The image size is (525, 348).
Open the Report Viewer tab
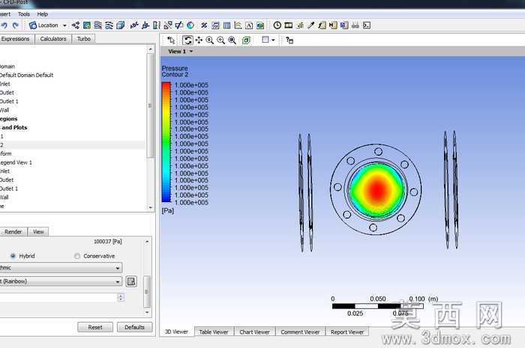347,332
